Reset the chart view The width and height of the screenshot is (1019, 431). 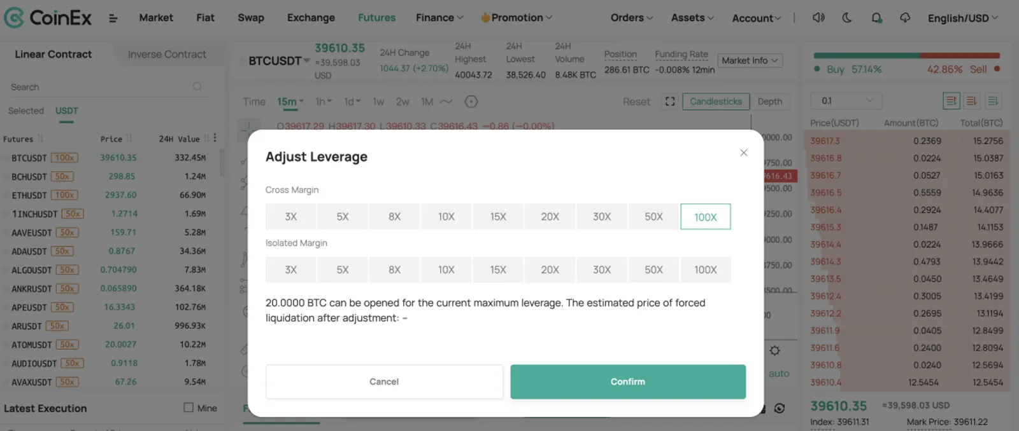(x=636, y=102)
